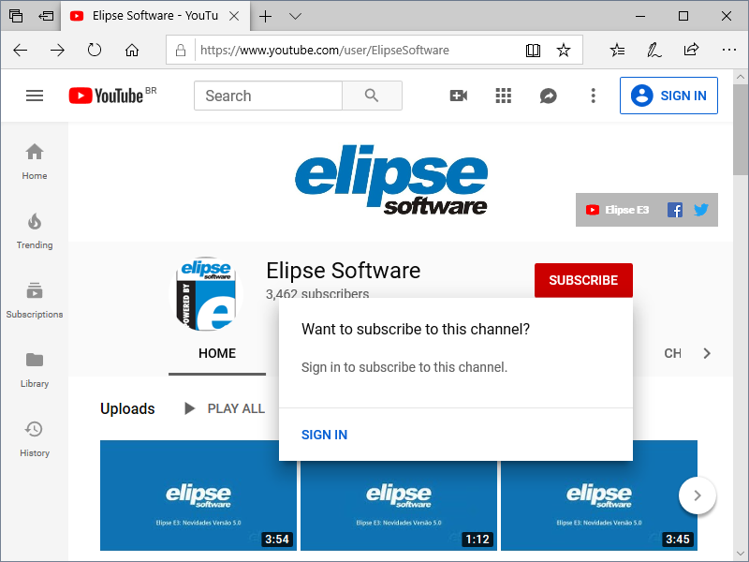The width and height of the screenshot is (749, 562).
Task: Open the YouTube hamburger guide menu
Action: [35, 96]
